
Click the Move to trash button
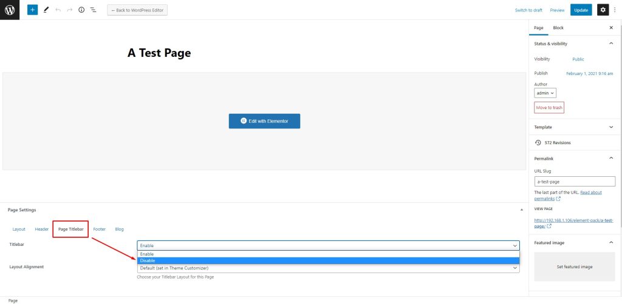point(549,108)
